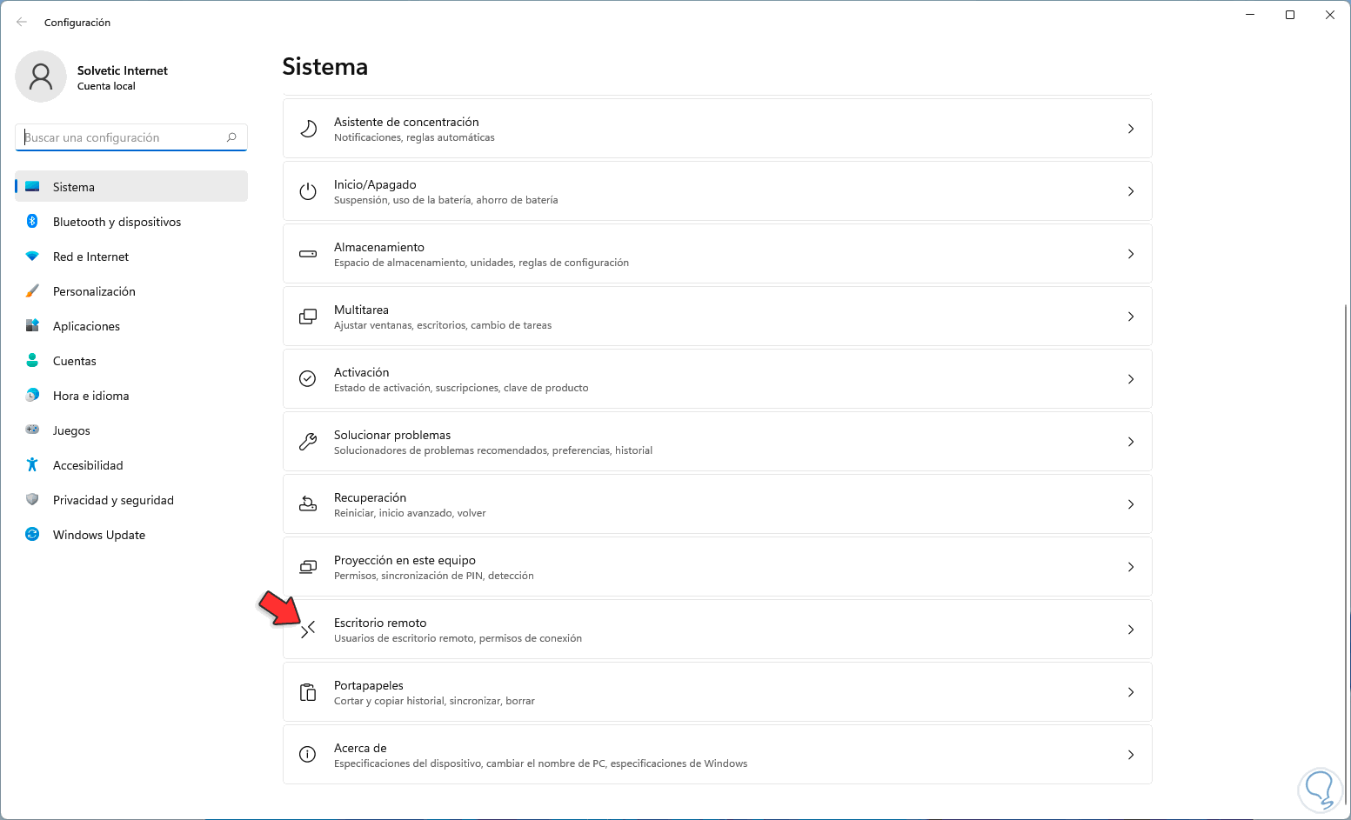The width and height of the screenshot is (1351, 820).
Task: Click the Solucionar problemas wrench icon
Action: click(x=308, y=442)
